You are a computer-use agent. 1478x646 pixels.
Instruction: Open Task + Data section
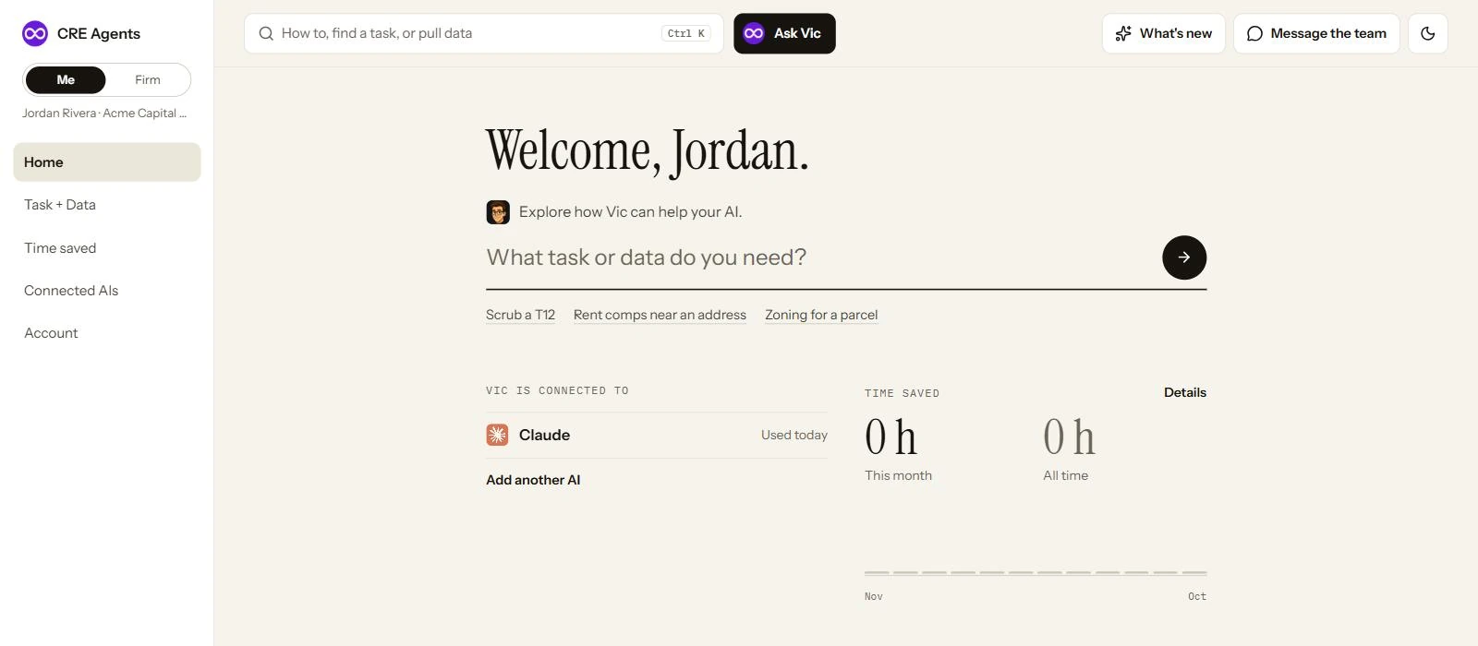click(107, 205)
